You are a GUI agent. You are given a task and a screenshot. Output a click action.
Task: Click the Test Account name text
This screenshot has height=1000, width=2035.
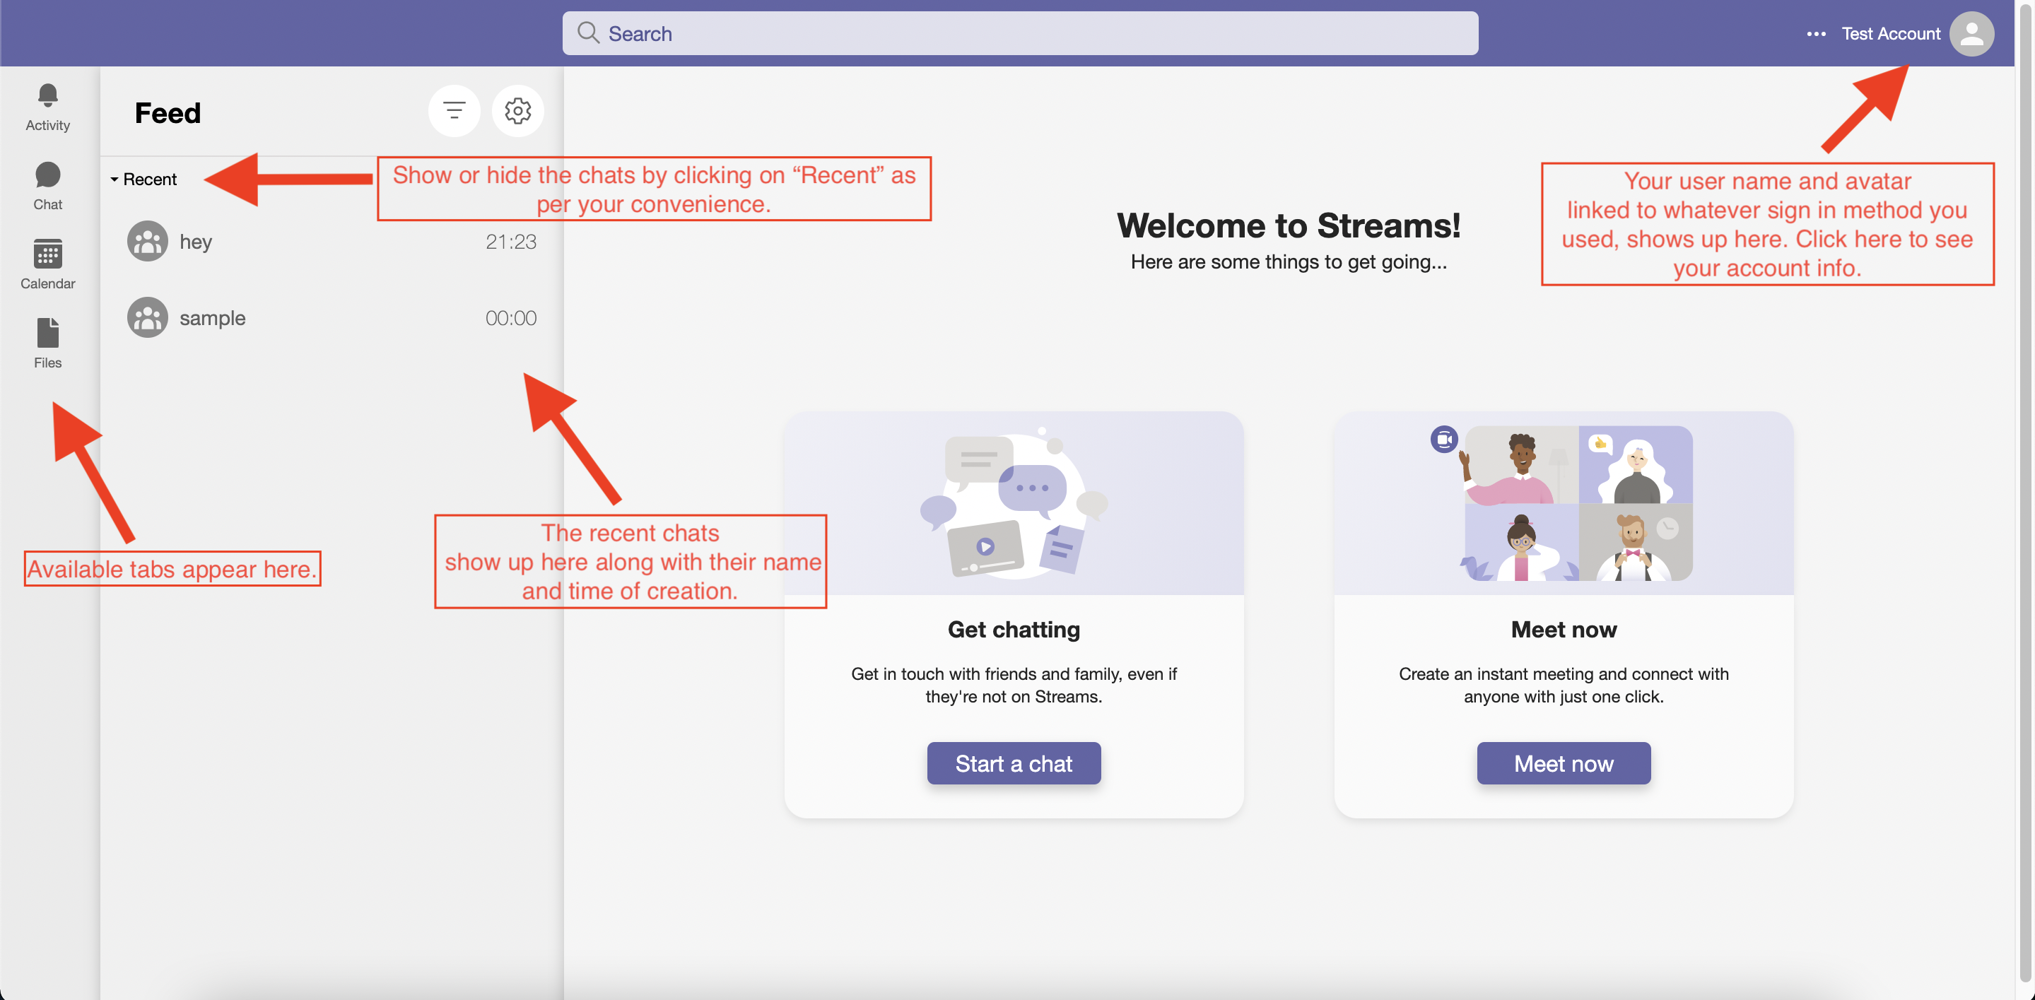tap(1892, 33)
